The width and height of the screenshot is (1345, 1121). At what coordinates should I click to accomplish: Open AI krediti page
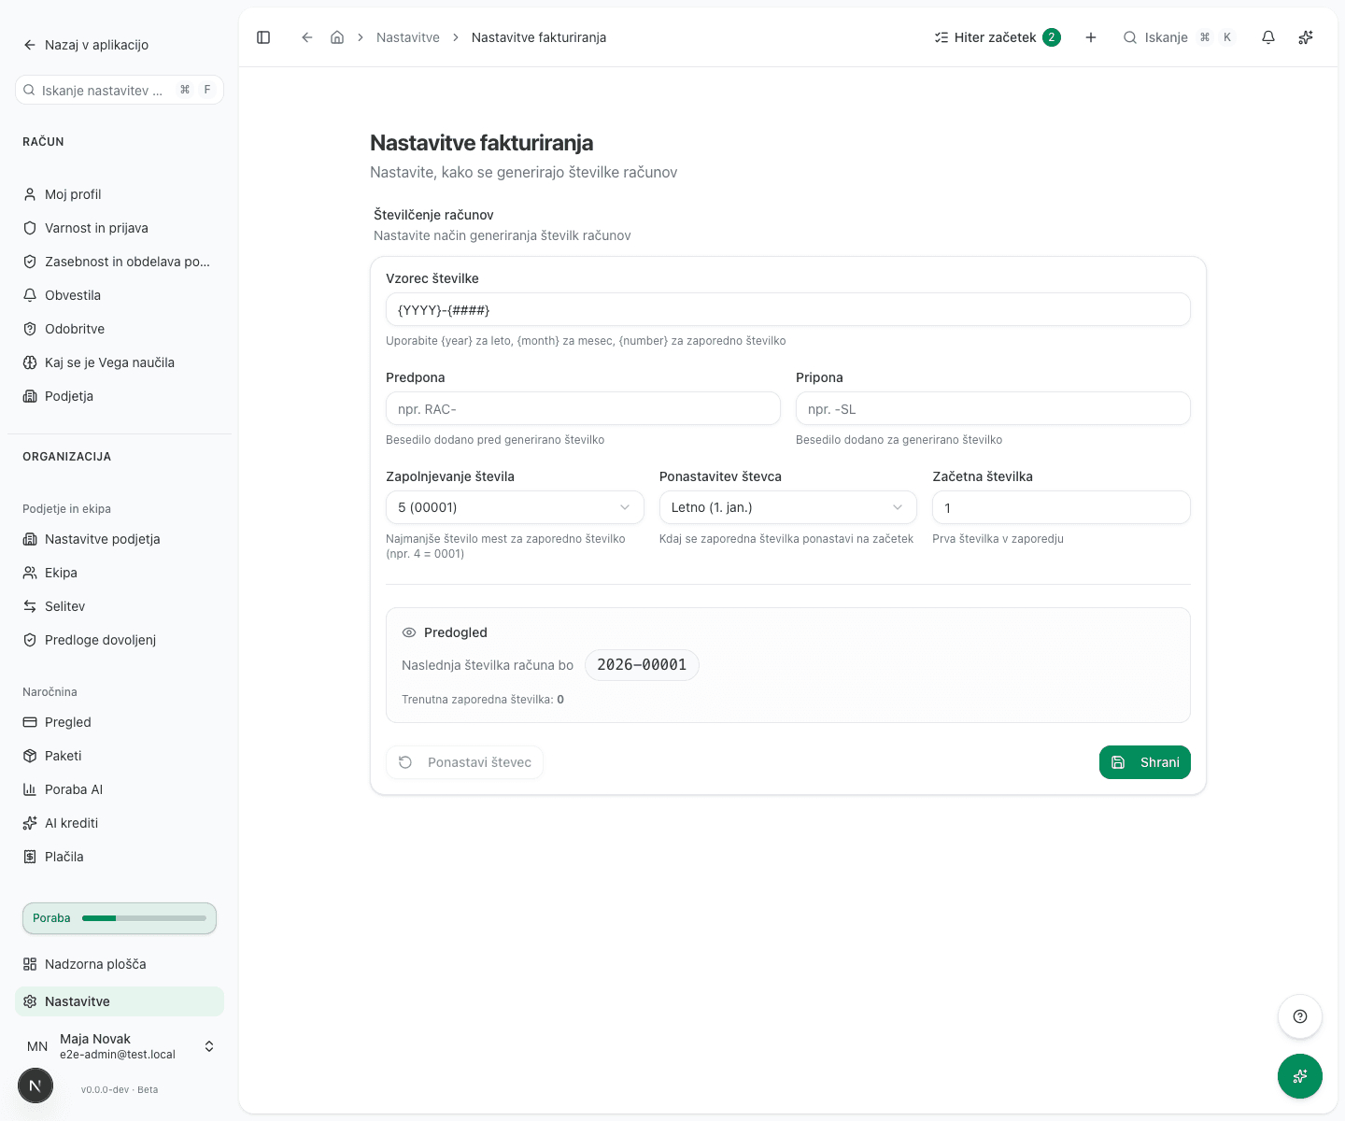(120, 823)
